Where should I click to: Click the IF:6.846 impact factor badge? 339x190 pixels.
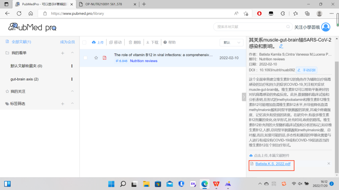pyautogui.click(x=121, y=61)
